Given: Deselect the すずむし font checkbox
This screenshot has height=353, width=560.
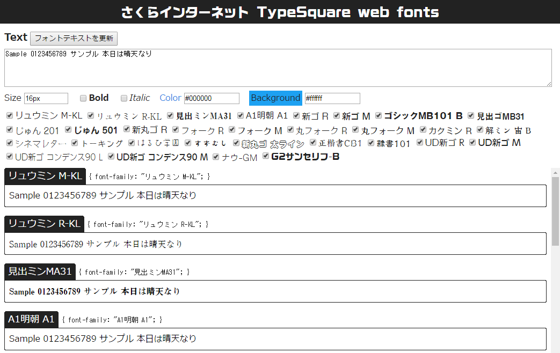Looking at the screenshot, I should click(x=188, y=143).
